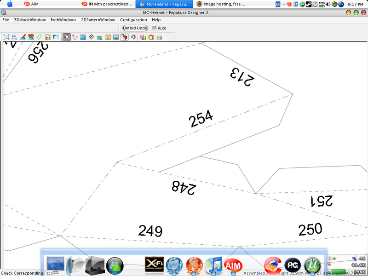Click face number 249 in the pattern
The height and width of the screenshot is (276, 368).
click(x=150, y=231)
